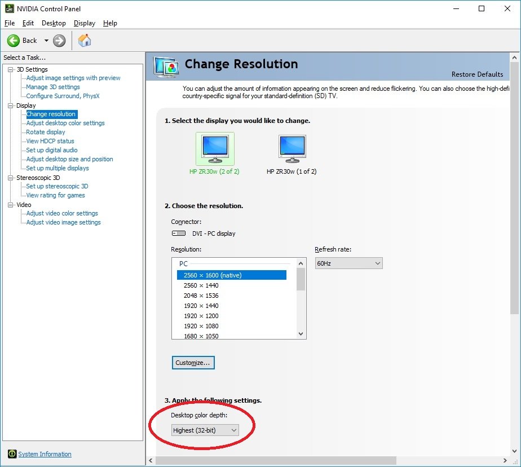521x467 pixels.
Task: Open the Refresh rate 60Hz dropdown
Action: [x=348, y=263]
